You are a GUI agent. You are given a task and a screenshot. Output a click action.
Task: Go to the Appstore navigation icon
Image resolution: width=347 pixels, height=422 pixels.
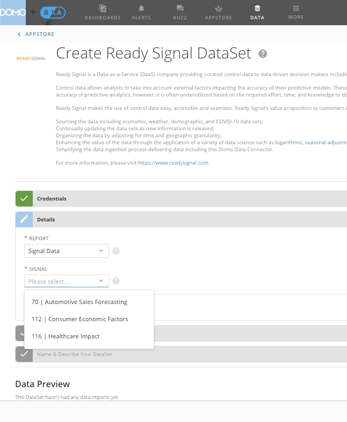(218, 9)
